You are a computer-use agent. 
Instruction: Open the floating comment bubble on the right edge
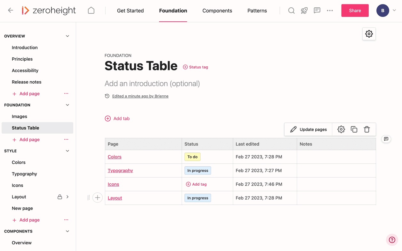(x=386, y=139)
